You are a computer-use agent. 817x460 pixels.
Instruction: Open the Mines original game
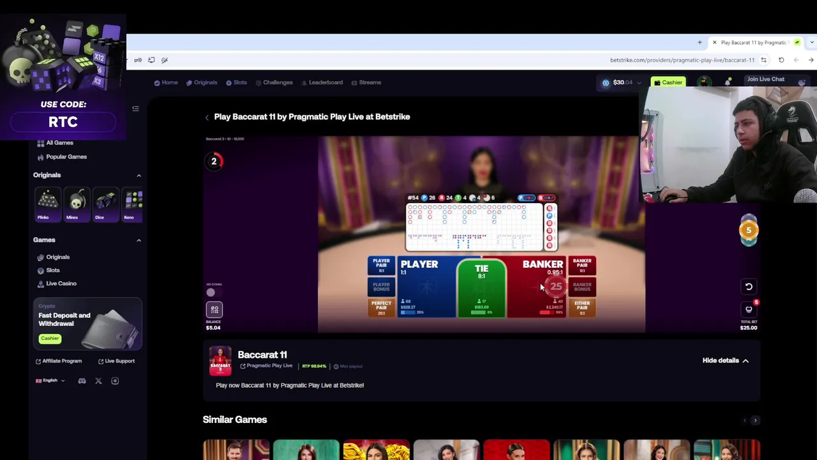pyautogui.click(x=76, y=204)
